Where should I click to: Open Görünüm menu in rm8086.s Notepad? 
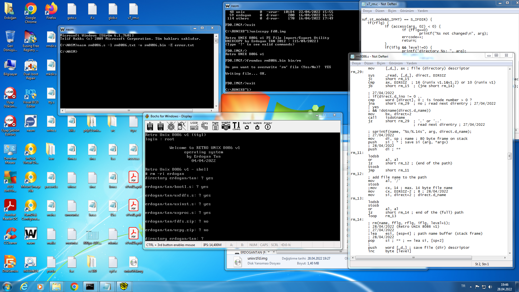coord(396,63)
